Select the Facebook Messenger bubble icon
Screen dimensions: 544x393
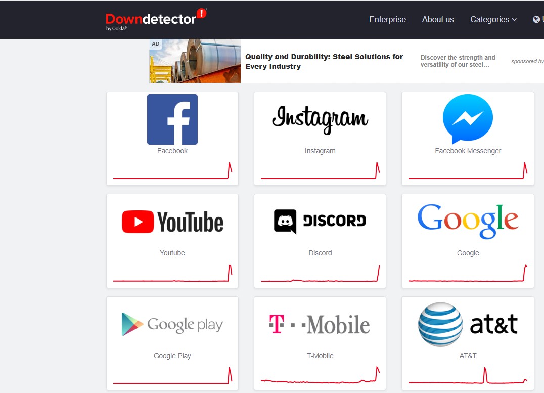468,119
